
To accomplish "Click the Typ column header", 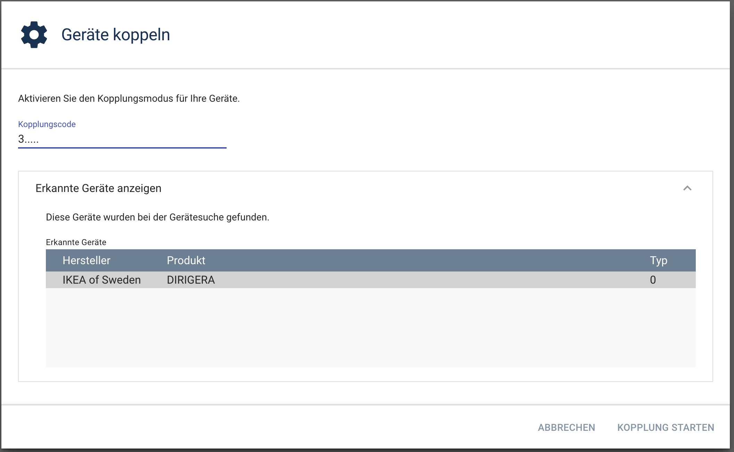I will click(659, 260).
